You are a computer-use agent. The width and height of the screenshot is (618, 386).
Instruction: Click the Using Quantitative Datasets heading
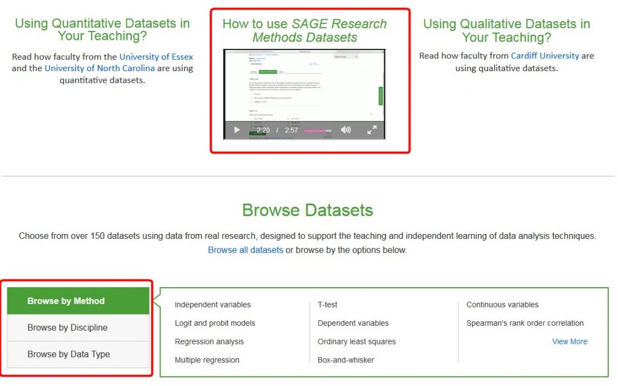(103, 30)
